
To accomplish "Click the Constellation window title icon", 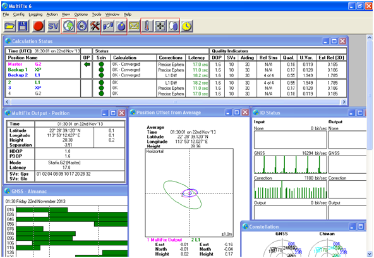I will (245, 226).
